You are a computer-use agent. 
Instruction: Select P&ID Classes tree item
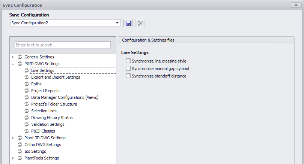[43, 131]
